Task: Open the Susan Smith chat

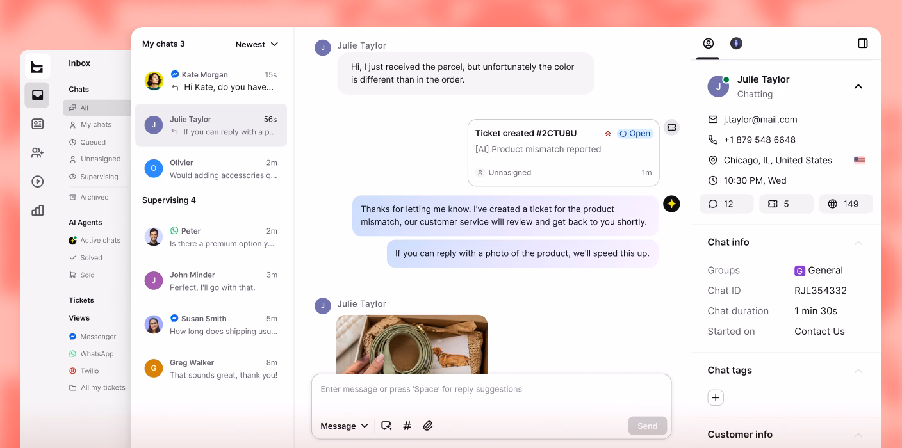Action: 211,324
